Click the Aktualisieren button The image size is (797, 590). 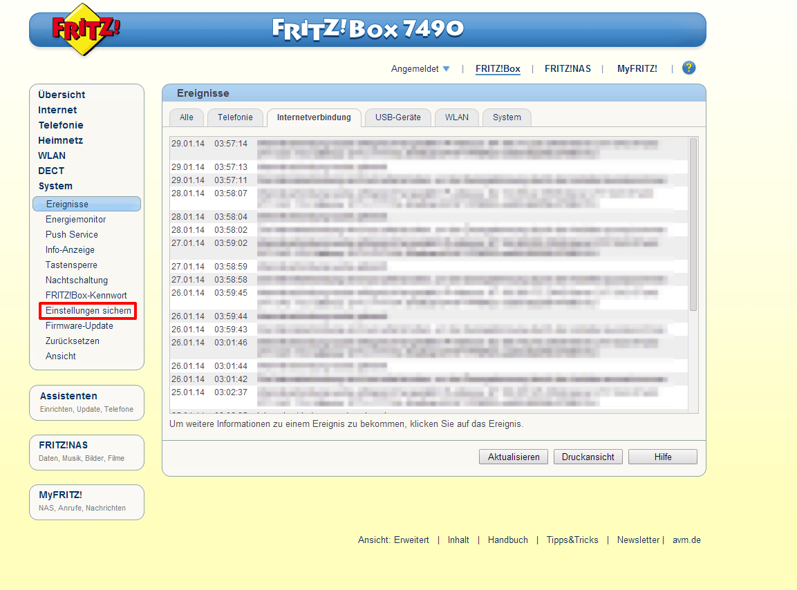pyautogui.click(x=514, y=457)
